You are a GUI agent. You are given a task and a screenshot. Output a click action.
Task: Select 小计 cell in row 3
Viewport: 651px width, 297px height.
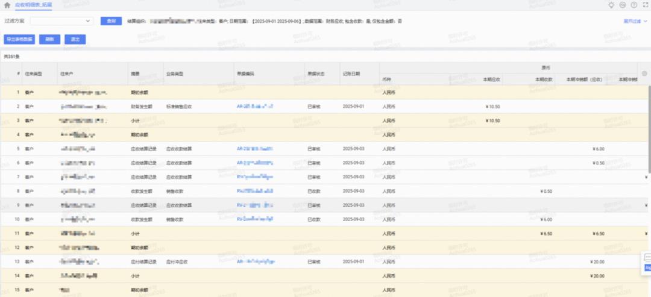click(135, 120)
